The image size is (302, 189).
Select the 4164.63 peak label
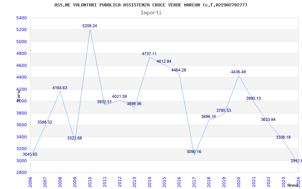(x=60, y=88)
